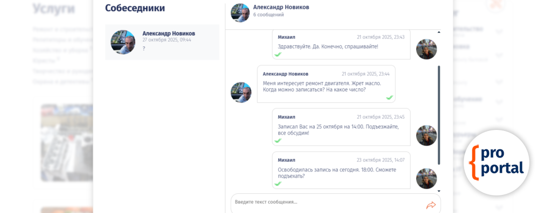The height and width of the screenshot is (213, 547).
Task: Click Михаил's avatar beside the 23 октября message
Action: [426, 178]
